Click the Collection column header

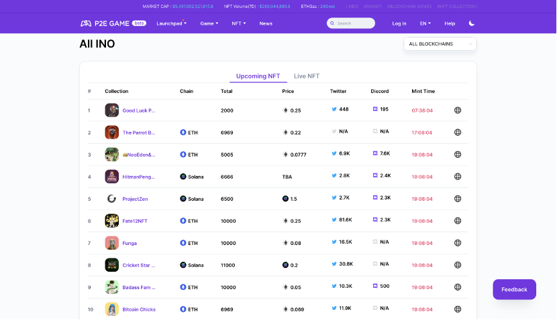pyautogui.click(x=117, y=91)
